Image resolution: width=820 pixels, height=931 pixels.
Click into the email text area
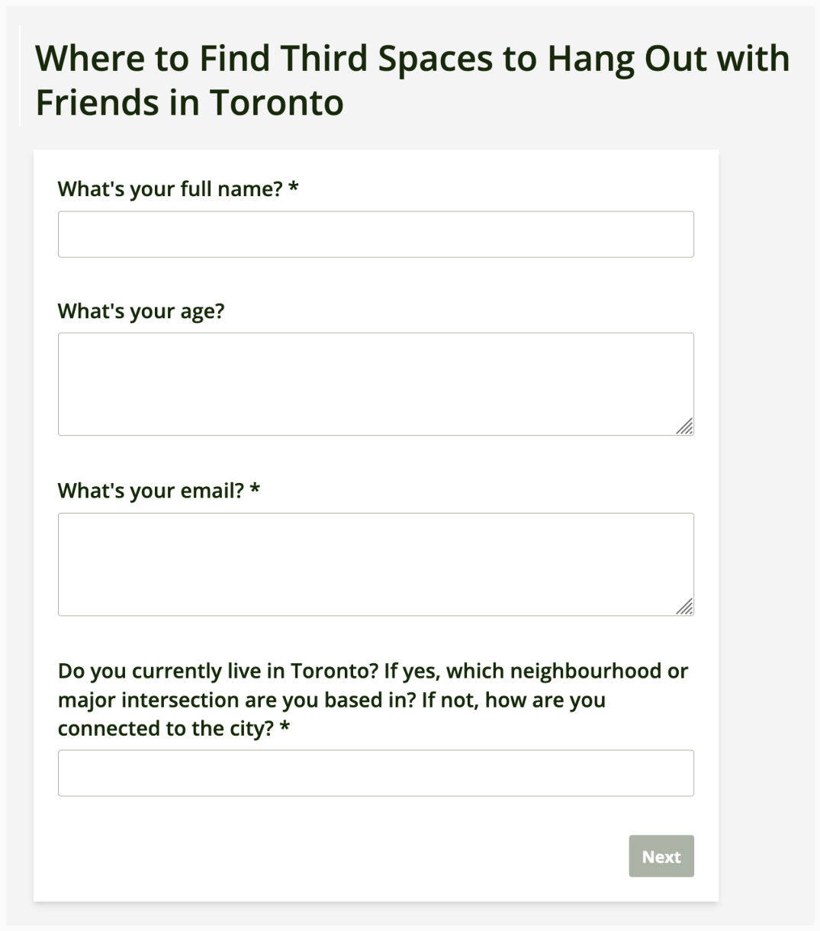(x=375, y=564)
